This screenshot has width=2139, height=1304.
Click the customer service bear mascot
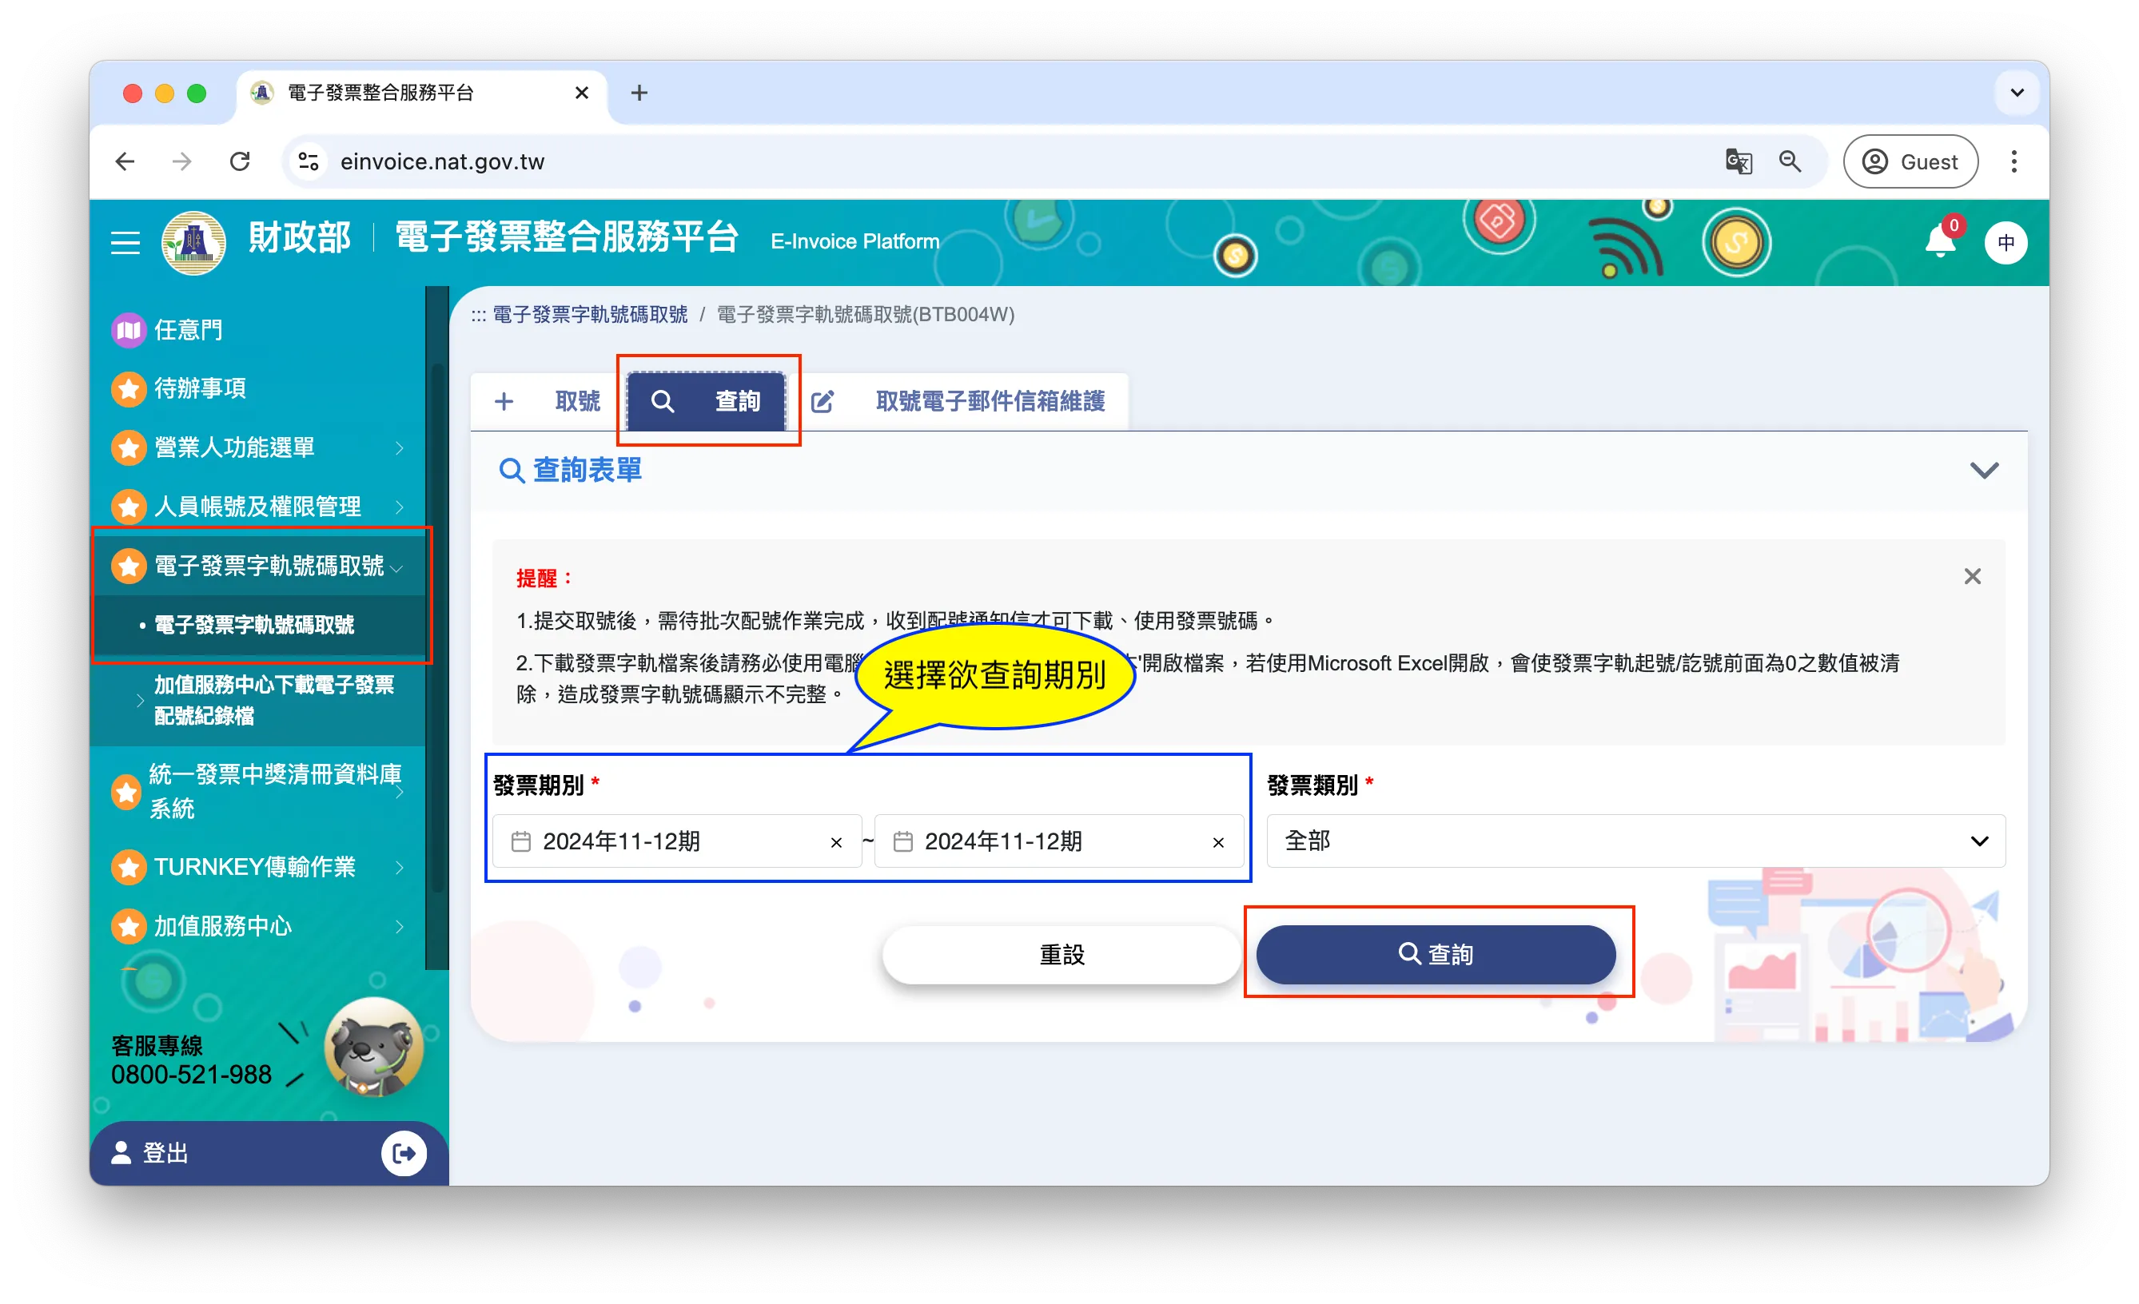pos(373,1048)
